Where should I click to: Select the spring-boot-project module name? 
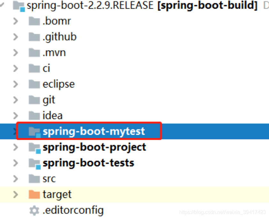pyautogui.click(x=94, y=147)
